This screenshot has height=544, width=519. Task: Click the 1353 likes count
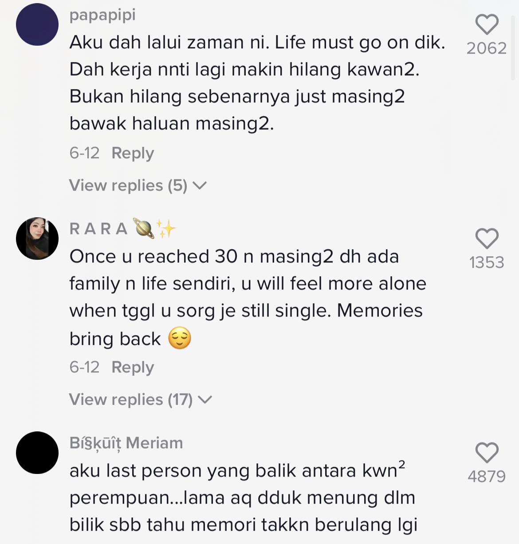coord(487,262)
